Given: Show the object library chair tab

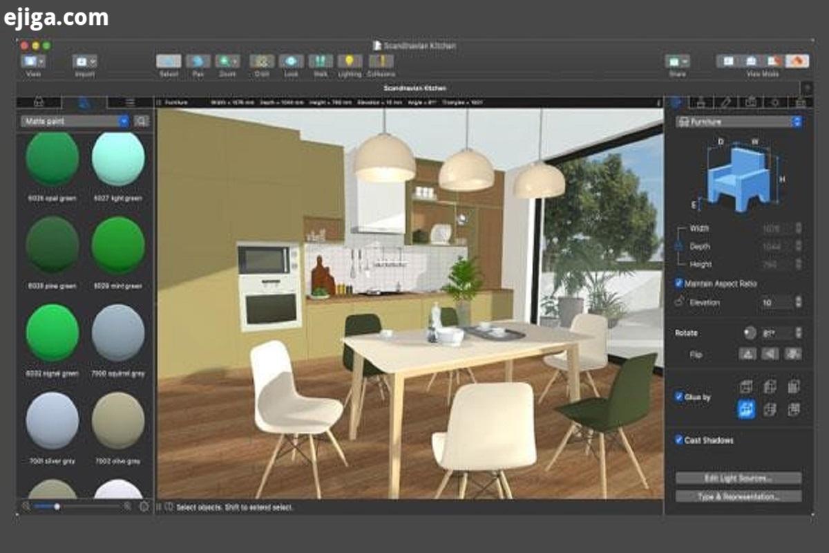Looking at the screenshot, I should (x=39, y=102).
